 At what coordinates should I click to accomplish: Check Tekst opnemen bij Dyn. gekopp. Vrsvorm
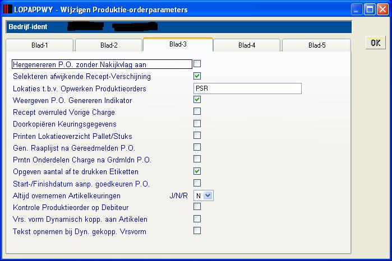tap(197, 231)
